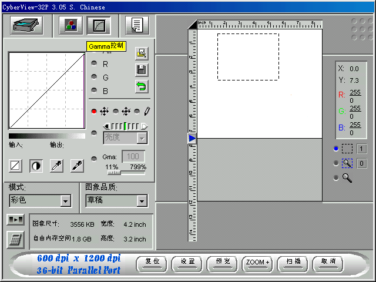Click the 4.2 inch width value

135,224
